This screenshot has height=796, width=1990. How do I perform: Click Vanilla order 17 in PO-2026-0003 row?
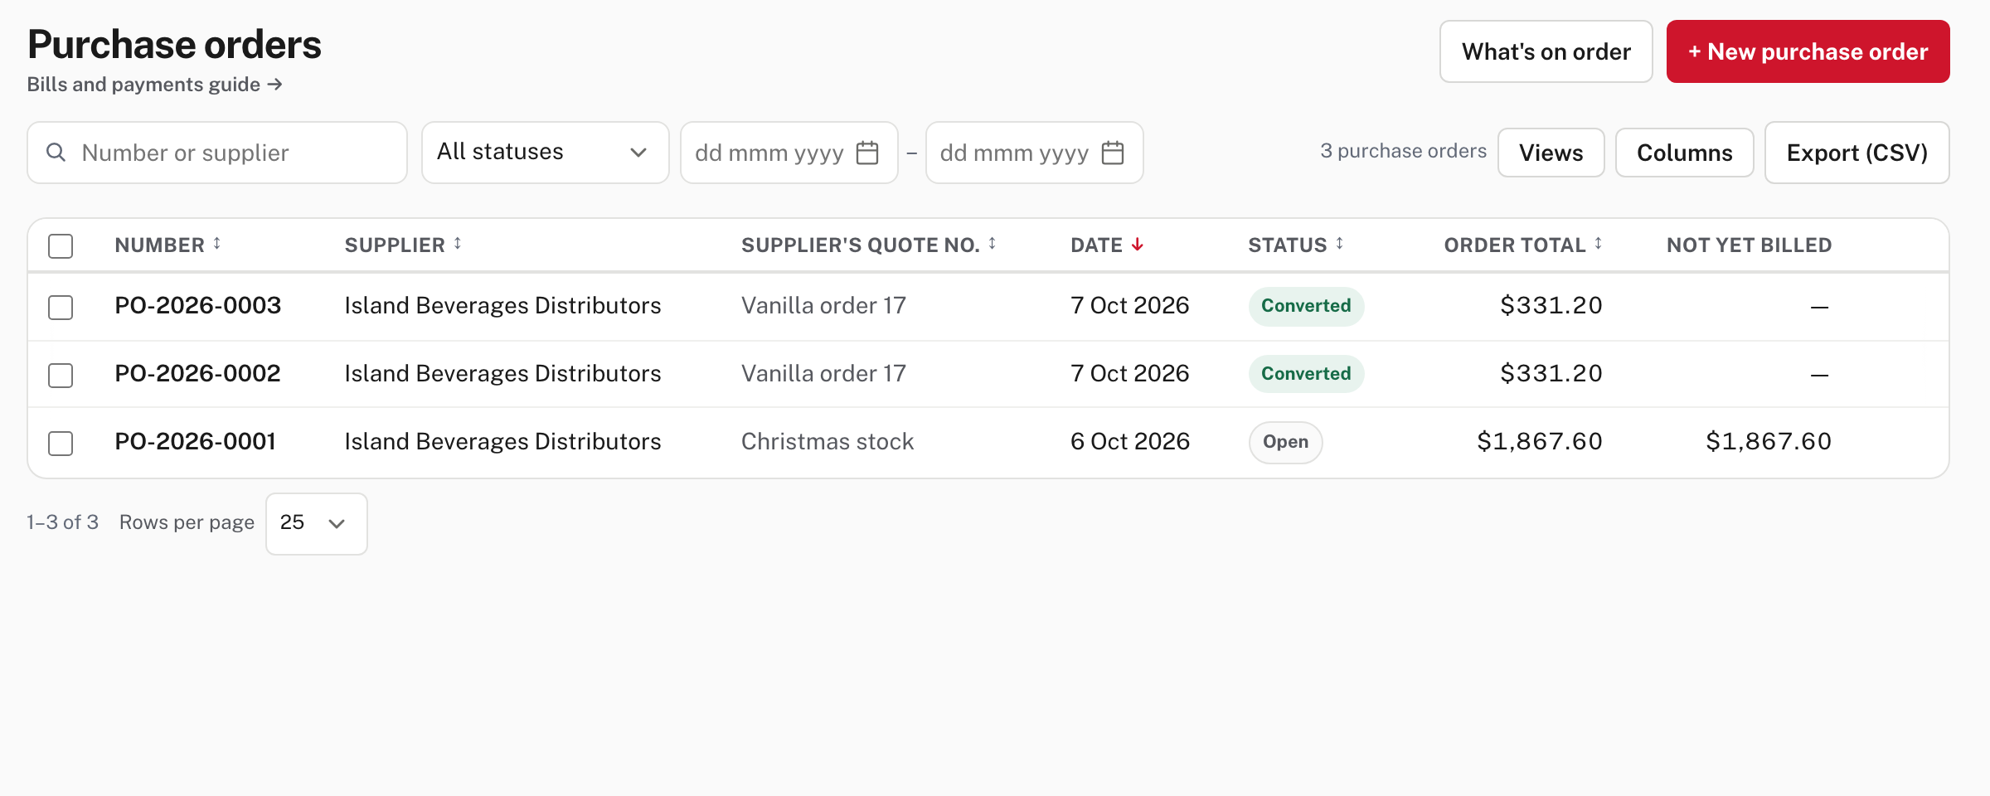[x=823, y=306]
